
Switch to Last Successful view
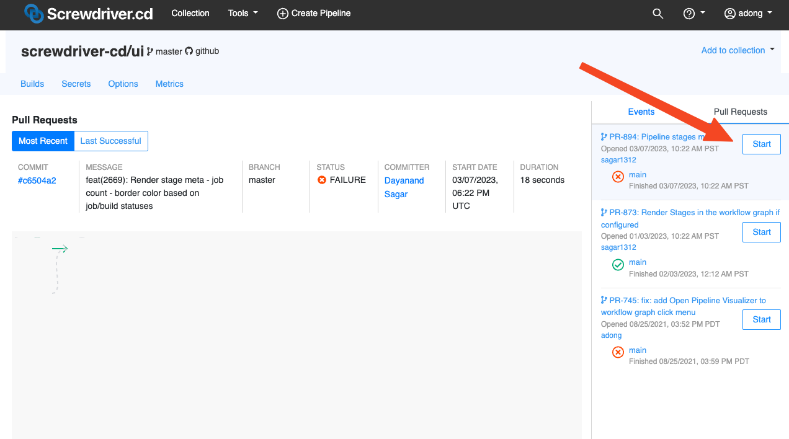[111, 141]
